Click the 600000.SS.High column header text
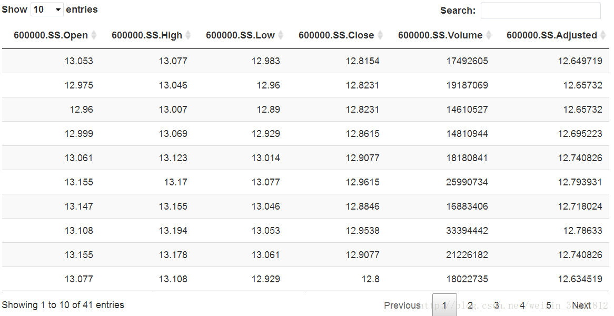614x316 pixels. point(147,35)
